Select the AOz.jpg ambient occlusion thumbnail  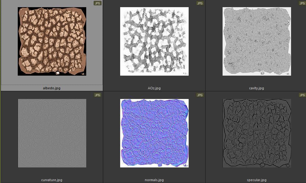tap(154, 41)
